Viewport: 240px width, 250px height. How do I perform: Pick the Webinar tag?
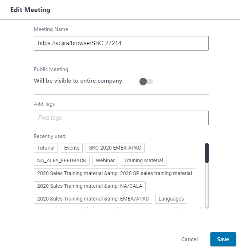click(105, 160)
